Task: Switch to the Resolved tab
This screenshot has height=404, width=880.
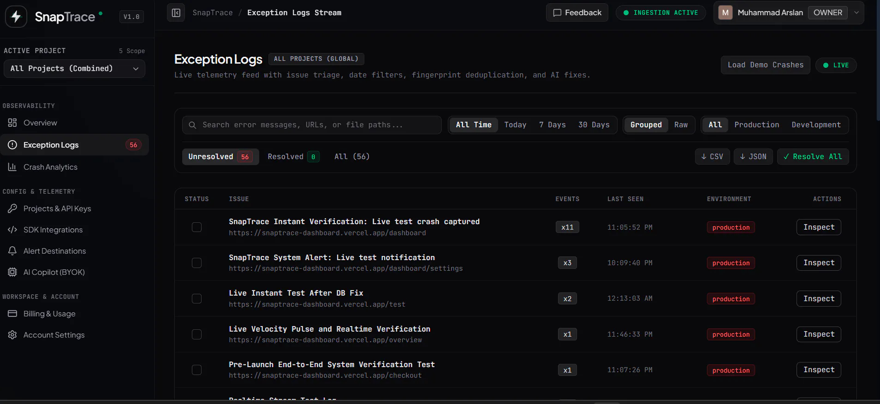Action: click(x=293, y=157)
